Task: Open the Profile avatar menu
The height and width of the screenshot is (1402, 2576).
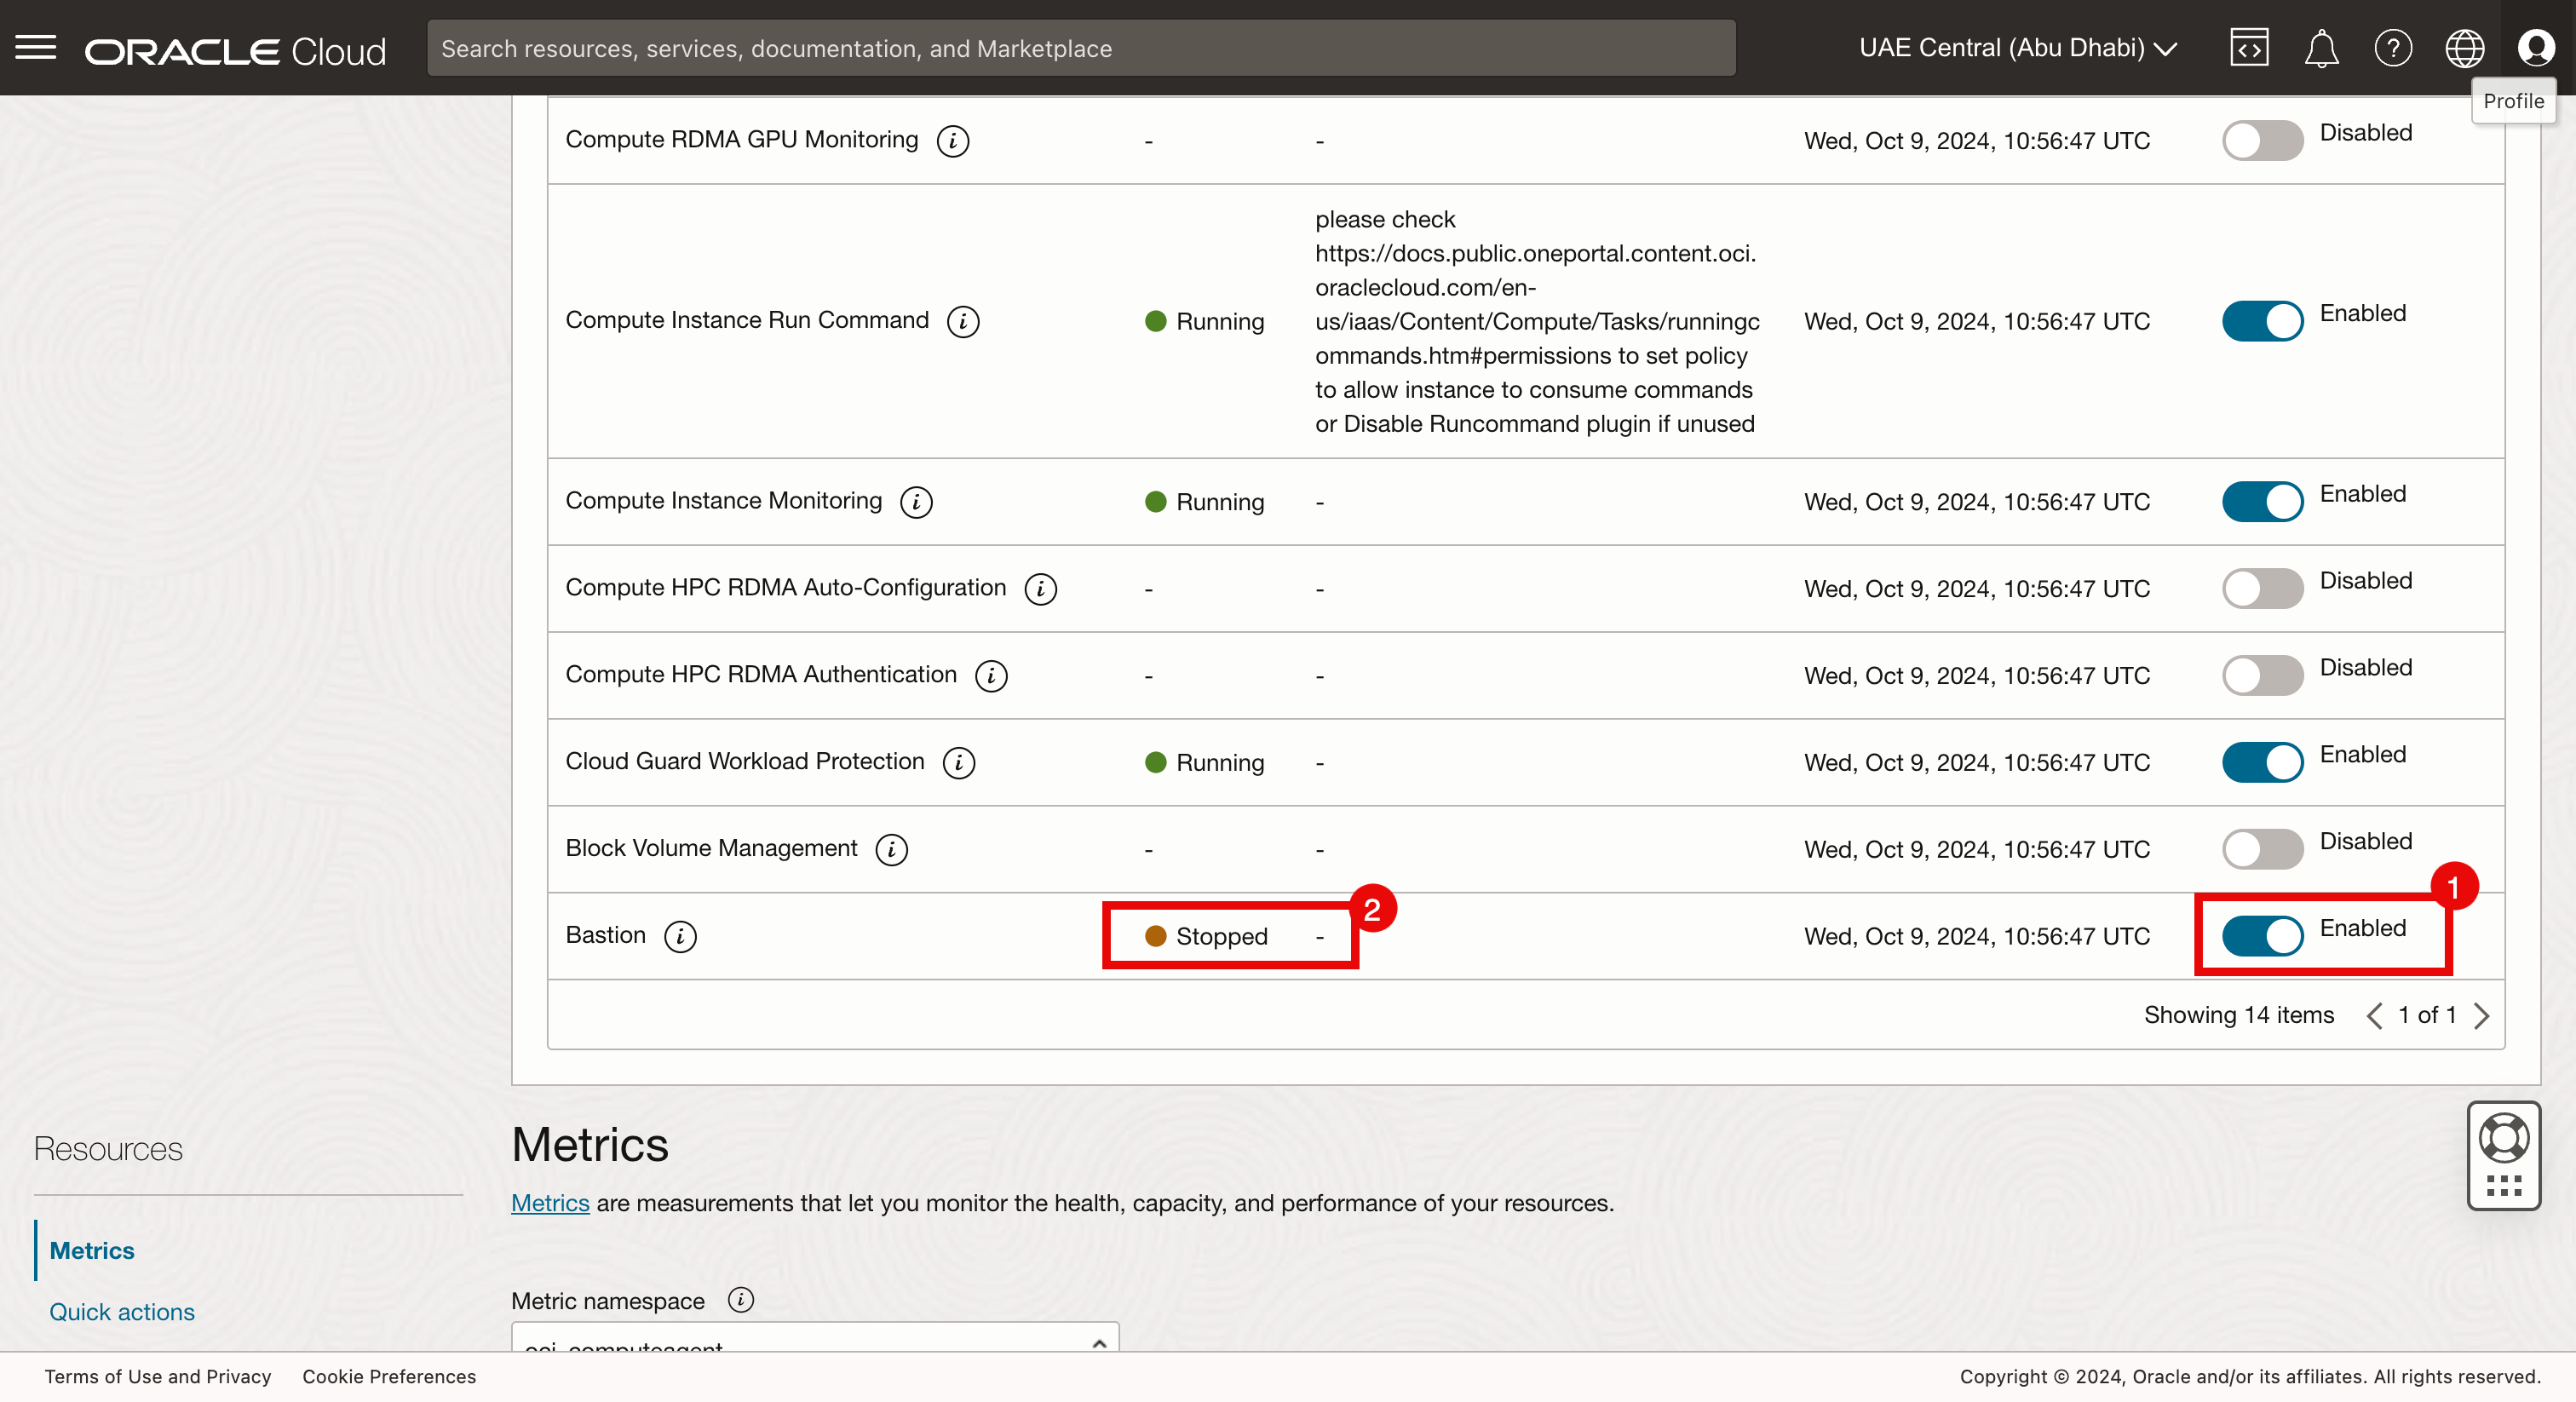Action: coord(2536,48)
